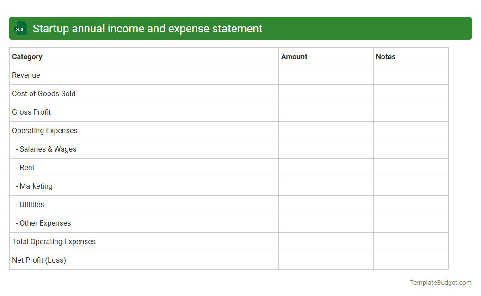
Task: Click the Category column header
Action: [27, 56]
